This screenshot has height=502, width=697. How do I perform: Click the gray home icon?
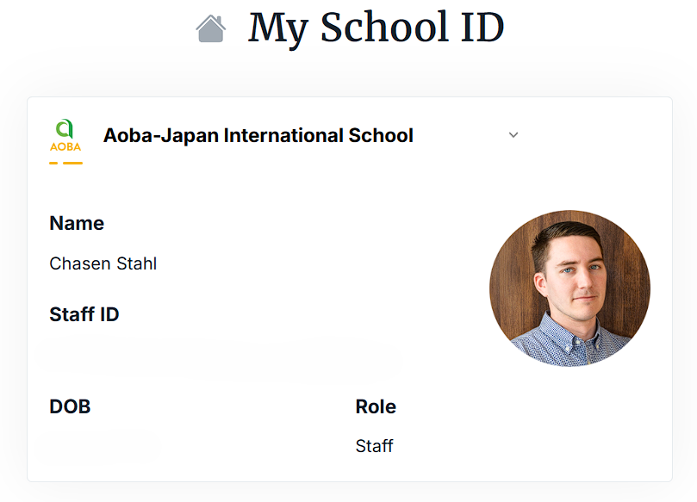tap(210, 29)
